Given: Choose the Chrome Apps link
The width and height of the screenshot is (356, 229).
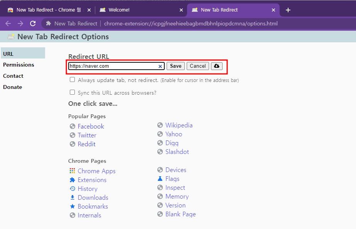Looking at the screenshot, I should point(96,171).
